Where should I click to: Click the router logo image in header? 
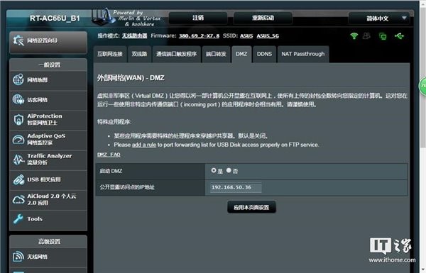(x=103, y=17)
